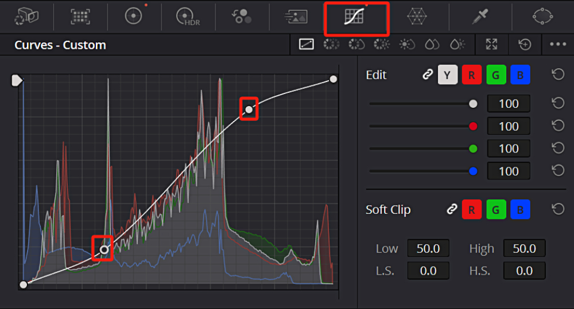This screenshot has height=309, width=574.
Task: Select the H.S. high soft value field
Action: click(x=524, y=271)
